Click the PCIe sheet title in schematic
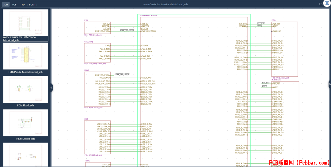The width and height of the screenshot is (331, 167). click(x=274, y=20)
